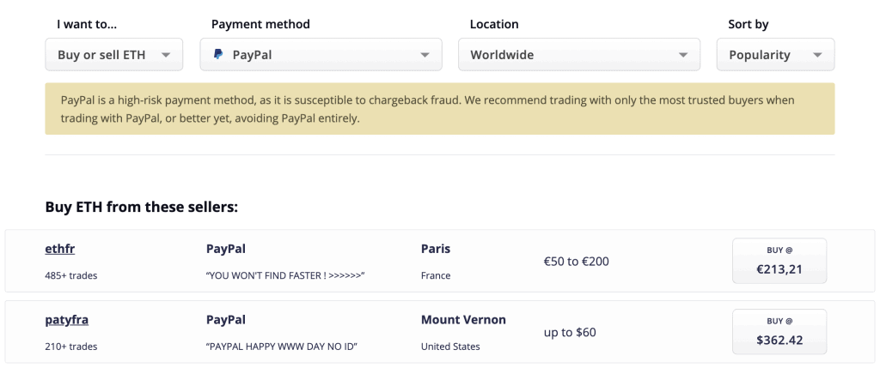The height and width of the screenshot is (368, 880).
Task: Select the ethfr Paris offer row
Action: click(440, 261)
